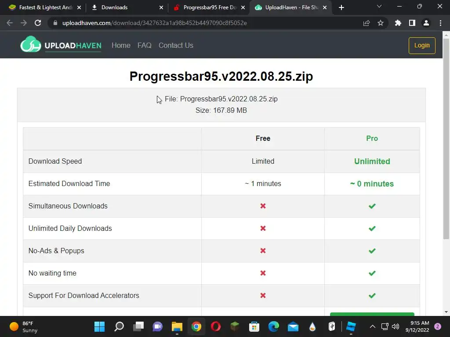Open the Windows Start menu
The width and height of the screenshot is (450, 337).
click(x=100, y=326)
